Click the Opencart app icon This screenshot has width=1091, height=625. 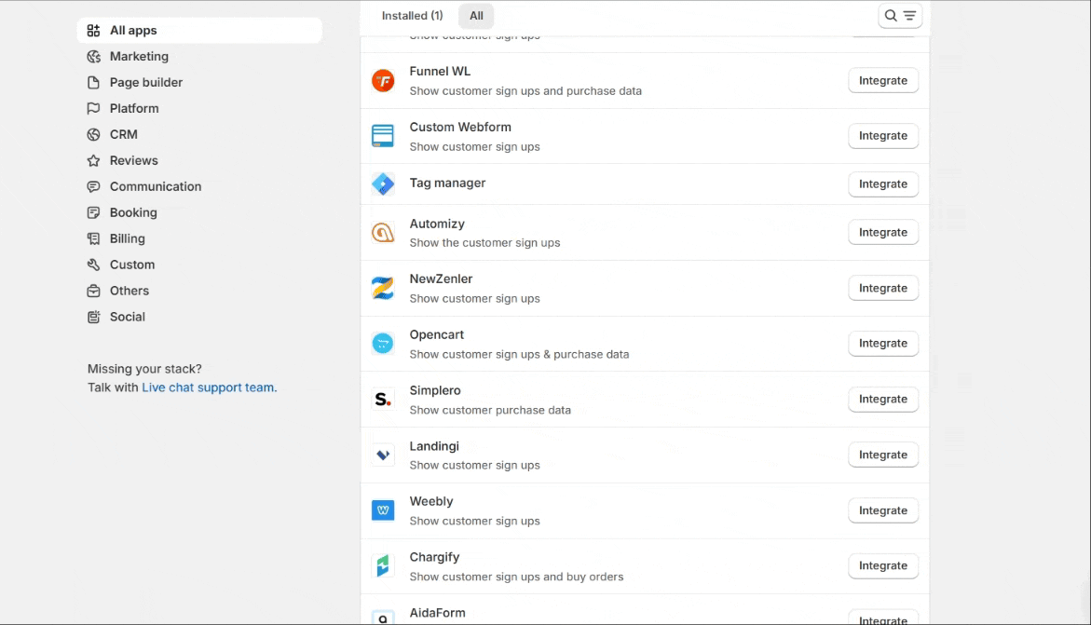click(x=383, y=344)
